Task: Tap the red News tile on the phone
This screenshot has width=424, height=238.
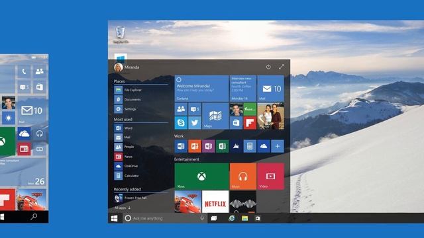Action: (x=24, y=149)
